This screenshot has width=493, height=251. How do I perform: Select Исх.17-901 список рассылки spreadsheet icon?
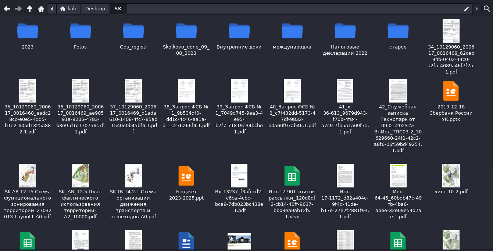click(292, 176)
